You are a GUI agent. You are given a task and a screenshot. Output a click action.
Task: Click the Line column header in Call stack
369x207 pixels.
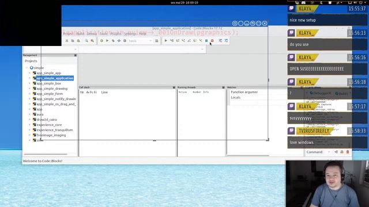[104, 92]
